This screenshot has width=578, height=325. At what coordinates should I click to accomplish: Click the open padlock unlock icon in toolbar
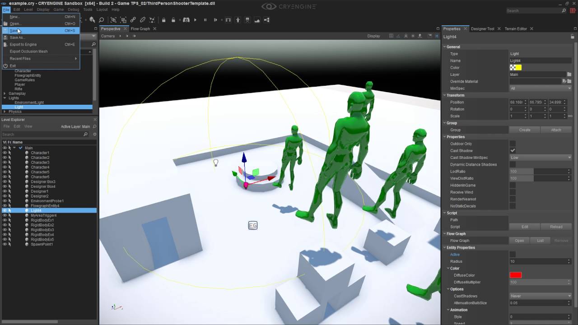tap(173, 20)
